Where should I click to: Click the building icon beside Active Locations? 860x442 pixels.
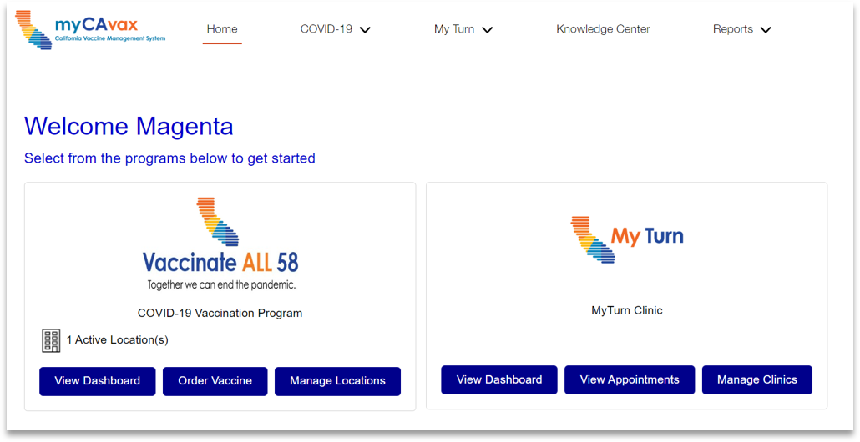tap(51, 340)
